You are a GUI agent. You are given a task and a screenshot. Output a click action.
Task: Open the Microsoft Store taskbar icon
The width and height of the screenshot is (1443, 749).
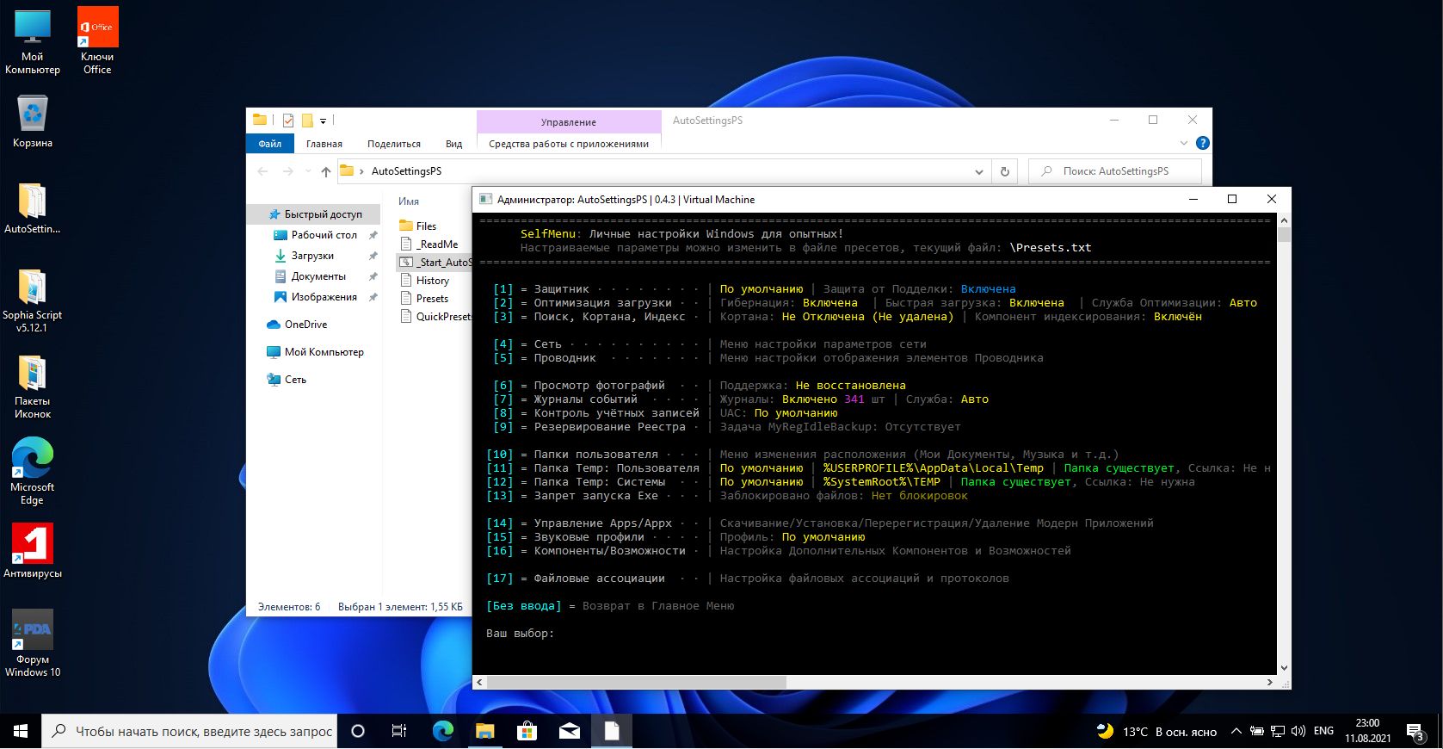point(527,731)
